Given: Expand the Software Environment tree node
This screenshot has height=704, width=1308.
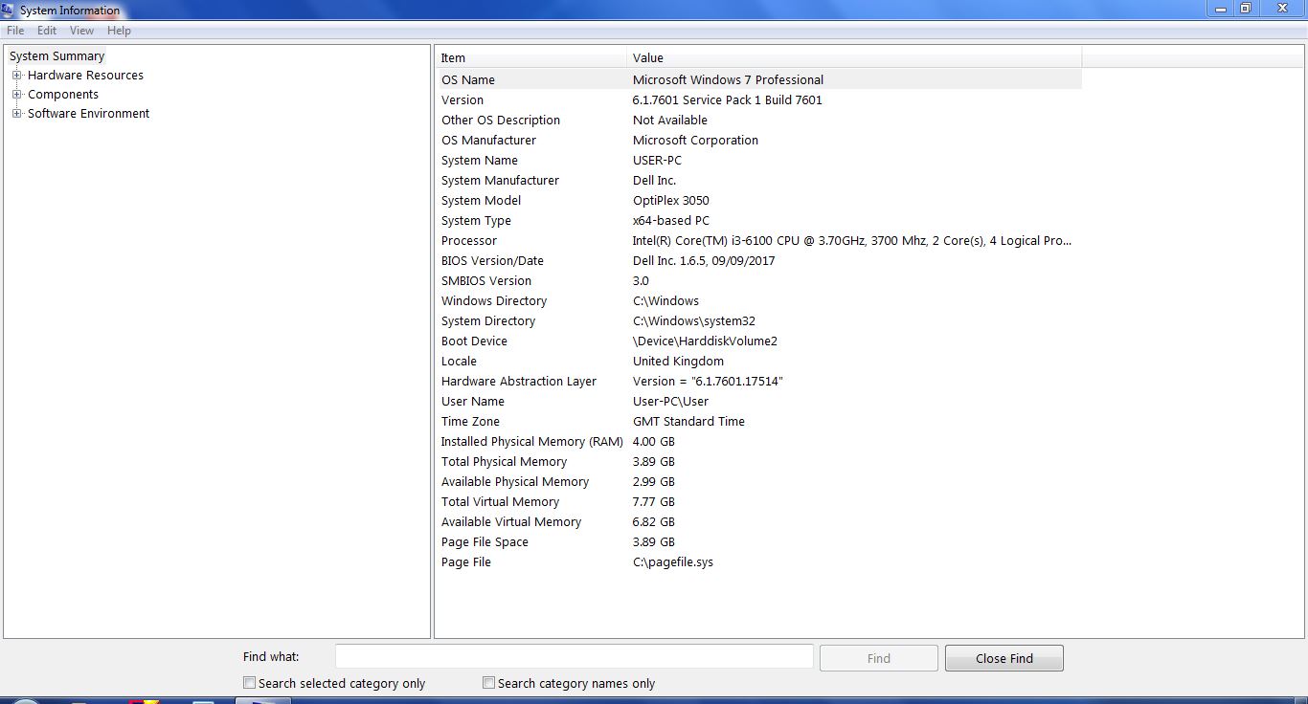Looking at the screenshot, I should [16, 113].
